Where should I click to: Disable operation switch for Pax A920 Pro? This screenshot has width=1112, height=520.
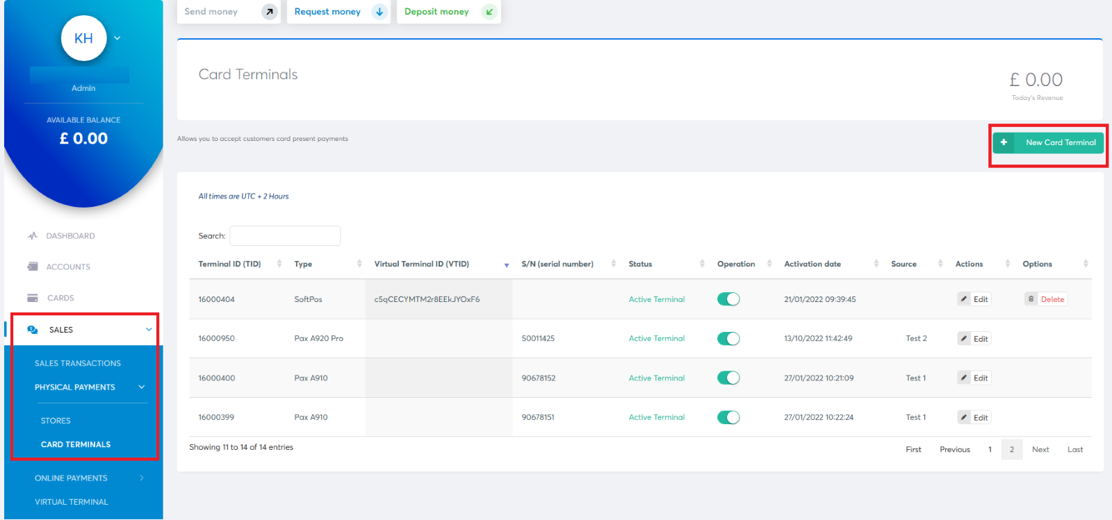[x=728, y=339]
